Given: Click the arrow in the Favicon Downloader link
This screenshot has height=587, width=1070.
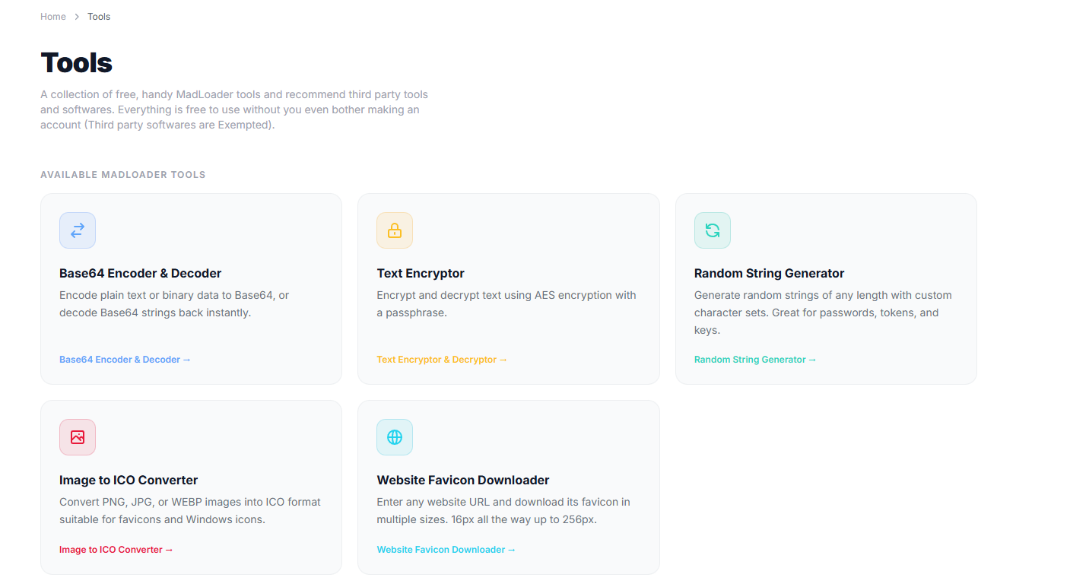Looking at the screenshot, I should coord(511,549).
